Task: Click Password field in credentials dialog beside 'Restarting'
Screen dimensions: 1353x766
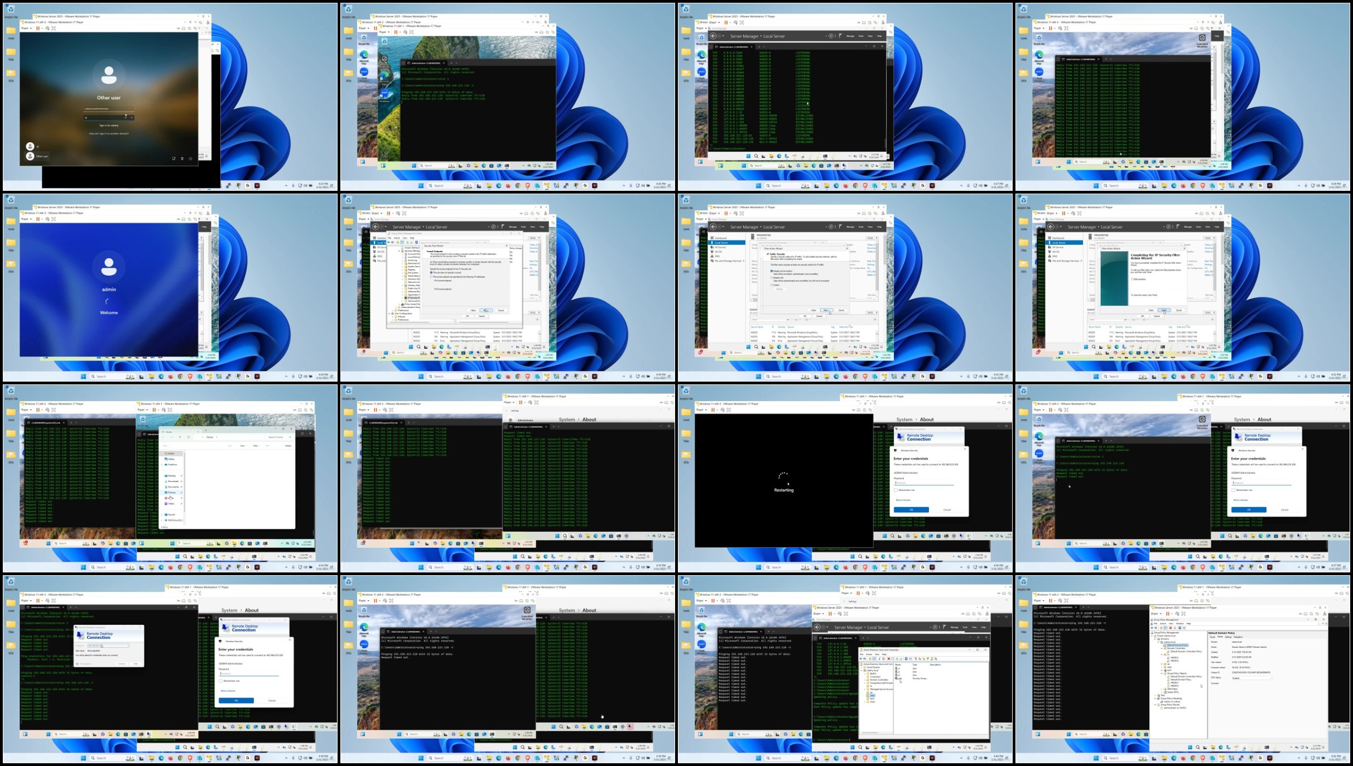Action: (x=924, y=483)
